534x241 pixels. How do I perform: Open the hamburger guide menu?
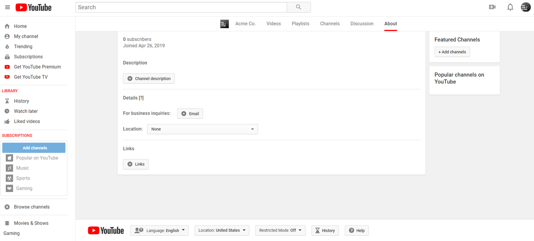pos(7,7)
